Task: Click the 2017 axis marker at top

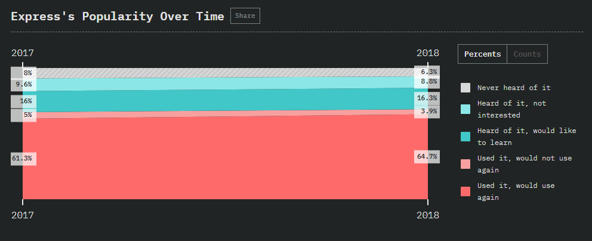Action: pos(23,53)
